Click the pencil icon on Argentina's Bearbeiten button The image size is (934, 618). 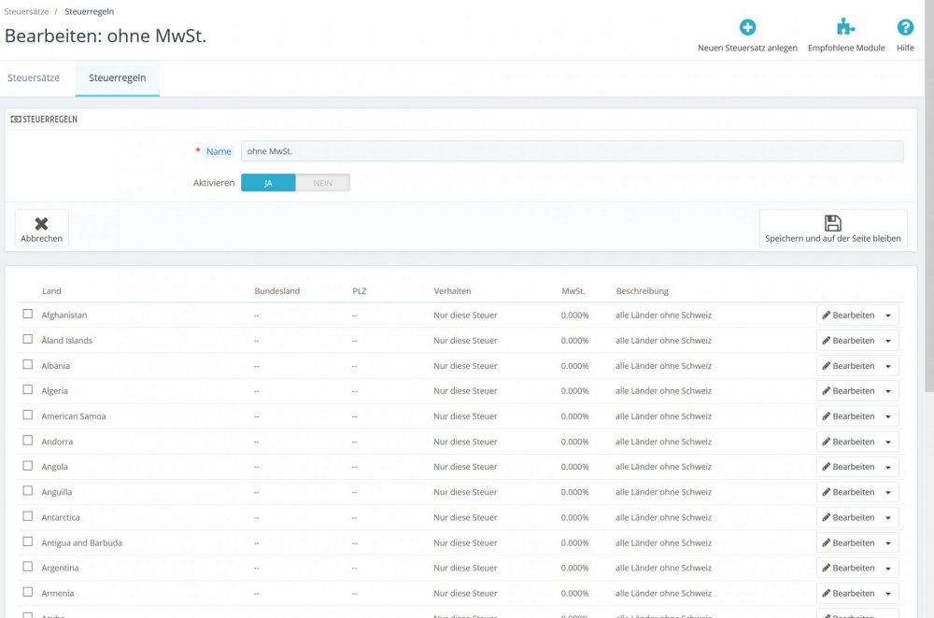click(x=827, y=568)
